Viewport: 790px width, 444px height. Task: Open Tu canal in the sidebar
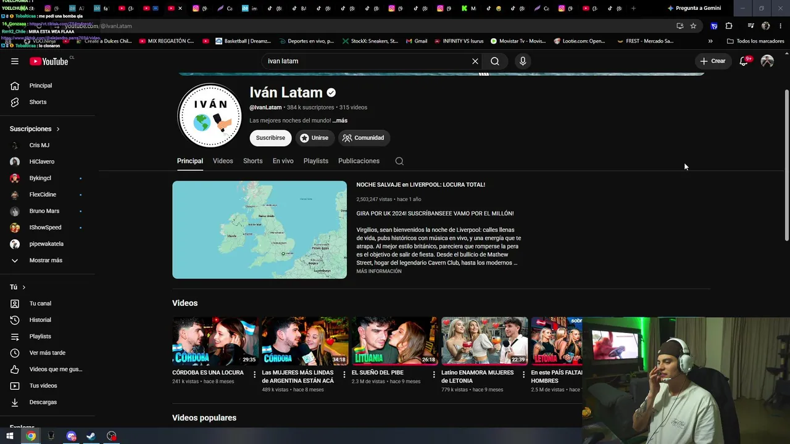click(40, 303)
